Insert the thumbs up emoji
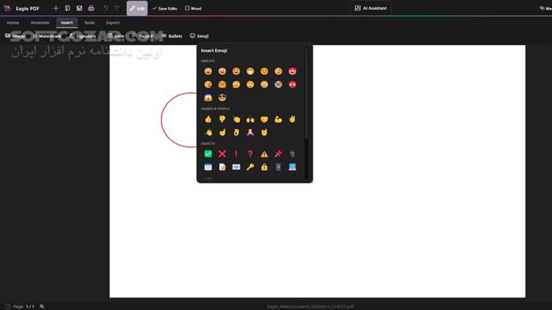552x310 pixels. (x=208, y=120)
